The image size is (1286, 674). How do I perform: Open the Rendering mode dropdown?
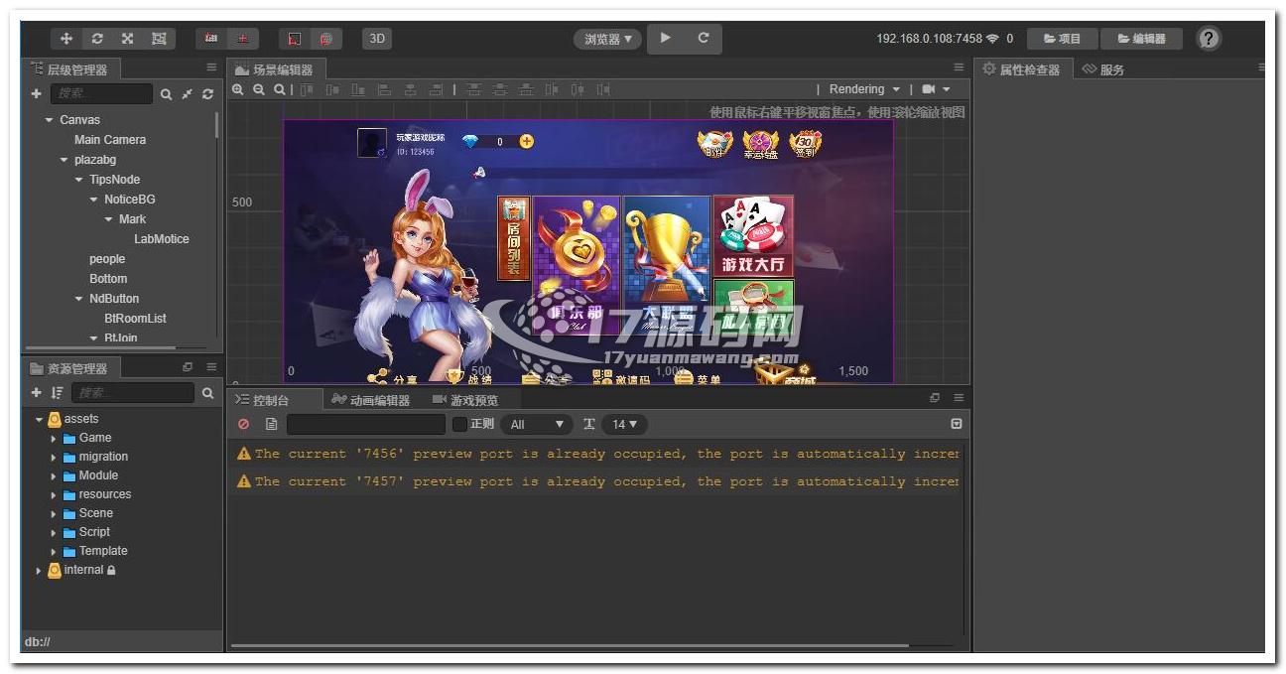(864, 89)
